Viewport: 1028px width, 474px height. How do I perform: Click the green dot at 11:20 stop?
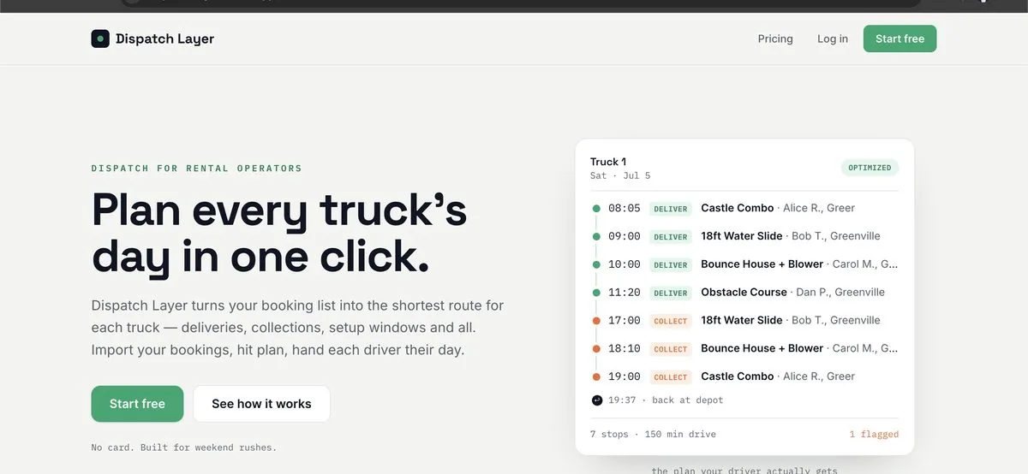[596, 293]
